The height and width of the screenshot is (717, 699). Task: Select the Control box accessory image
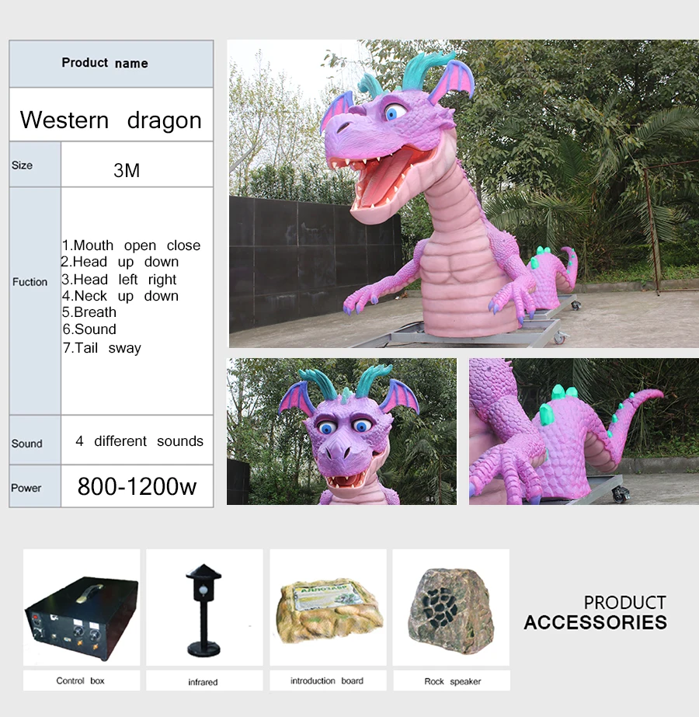[82, 607]
